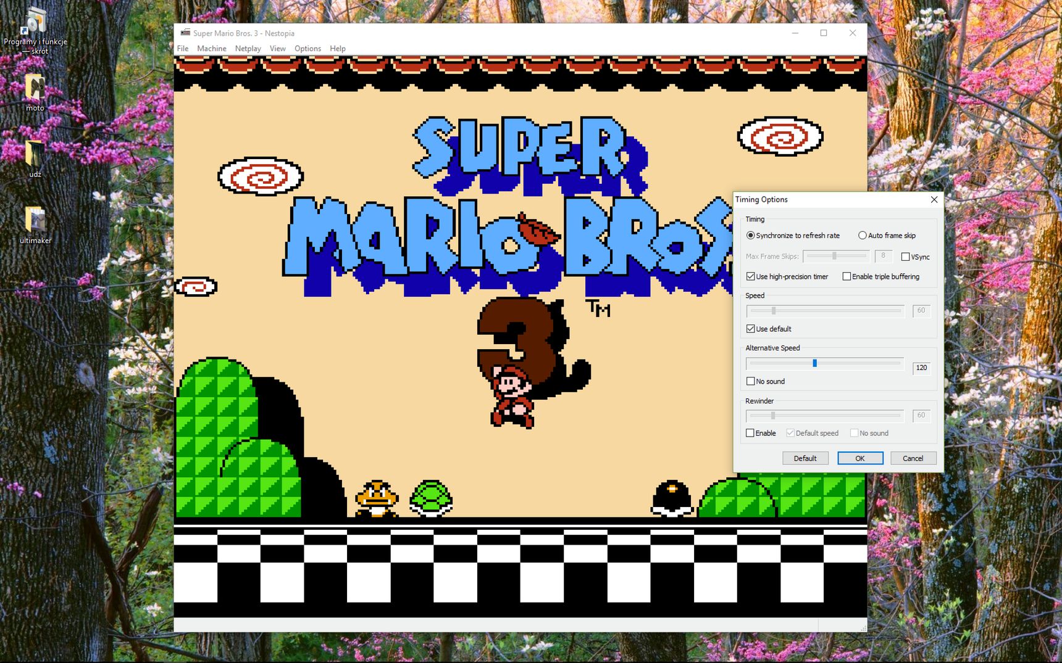Click the Rewinder speed slider
Viewport: 1062px width, 663px height.
click(x=825, y=416)
